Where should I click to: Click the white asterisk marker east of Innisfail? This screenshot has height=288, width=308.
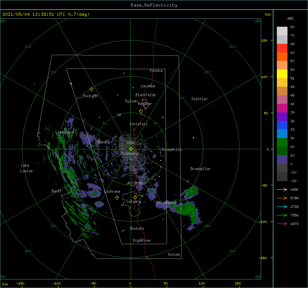163,117
